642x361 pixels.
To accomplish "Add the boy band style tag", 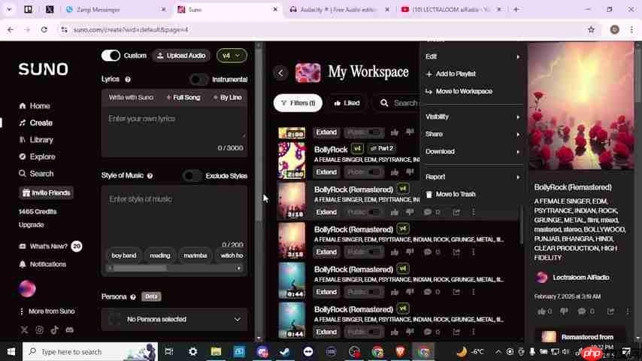I will [x=123, y=255].
